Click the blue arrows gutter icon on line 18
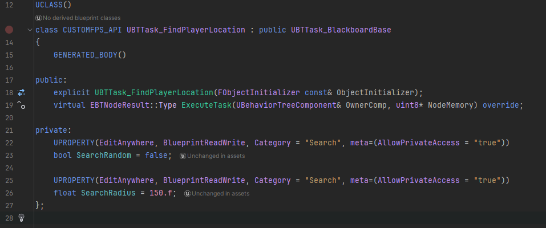 point(21,92)
